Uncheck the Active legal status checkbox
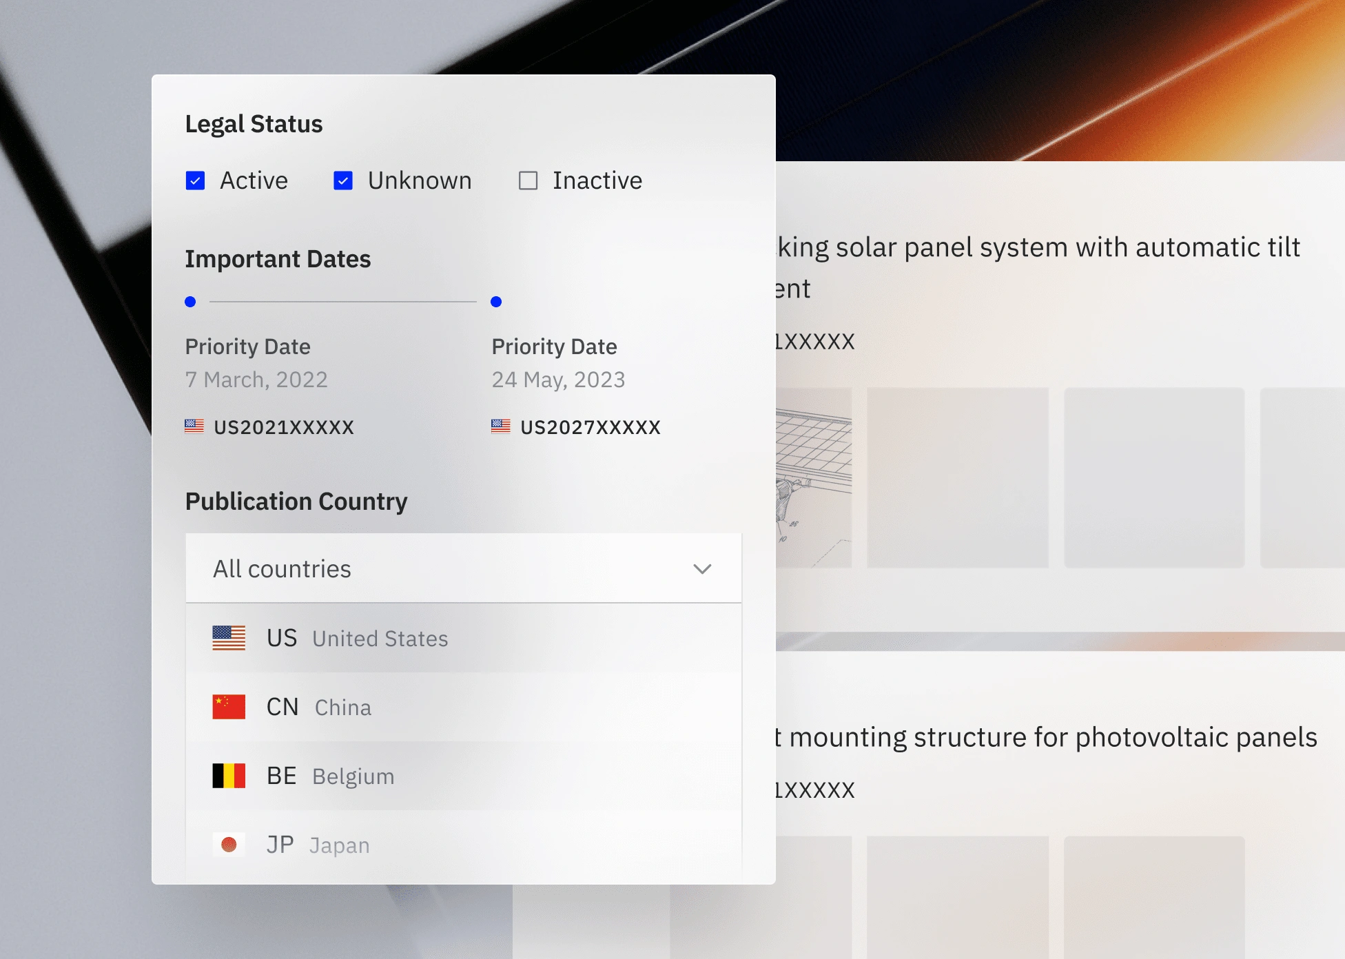 pyautogui.click(x=195, y=181)
